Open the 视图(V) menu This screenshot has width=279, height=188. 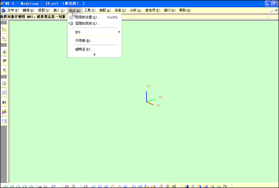(x=43, y=10)
